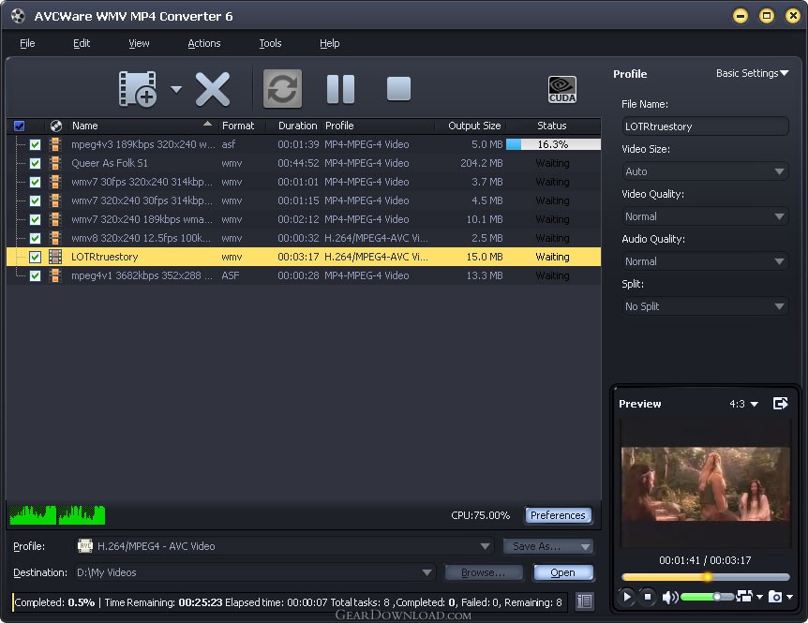Click the preview video thumbnail

click(x=706, y=483)
